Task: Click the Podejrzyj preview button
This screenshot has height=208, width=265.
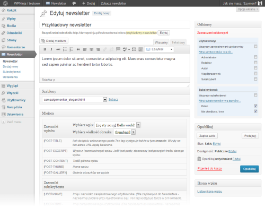Action: coord(250,136)
